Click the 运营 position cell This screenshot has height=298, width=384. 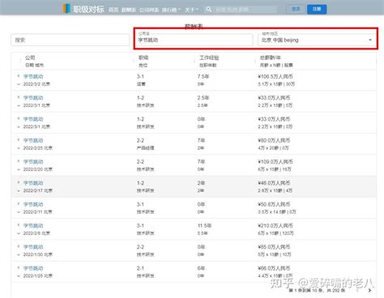[x=141, y=84]
